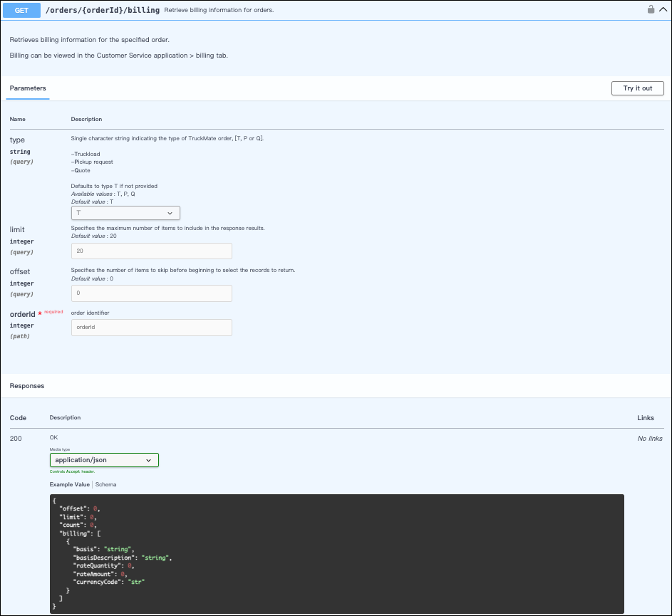This screenshot has height=616, width=672.
Task: Open the application/json media type dropdown
Action: [103, 459]
